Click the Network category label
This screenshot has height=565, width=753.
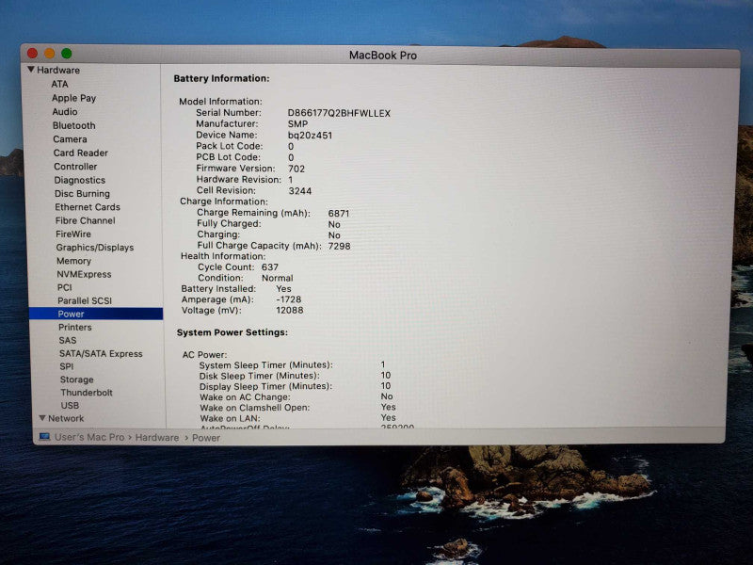point(66,418)
